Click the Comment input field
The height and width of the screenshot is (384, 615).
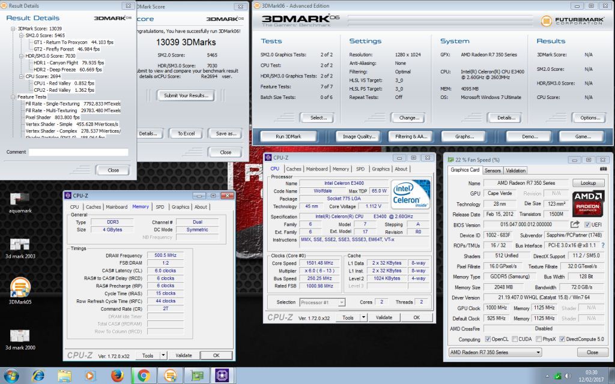click(79, 152)
